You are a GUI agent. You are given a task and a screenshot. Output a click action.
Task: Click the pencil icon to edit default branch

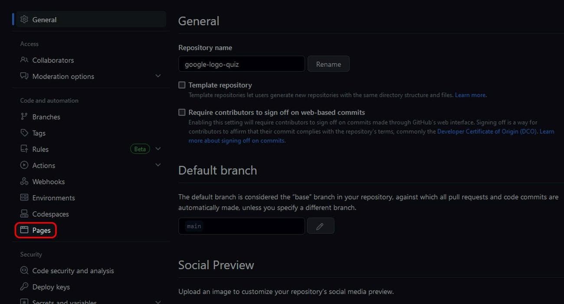(x=320, y=226)
